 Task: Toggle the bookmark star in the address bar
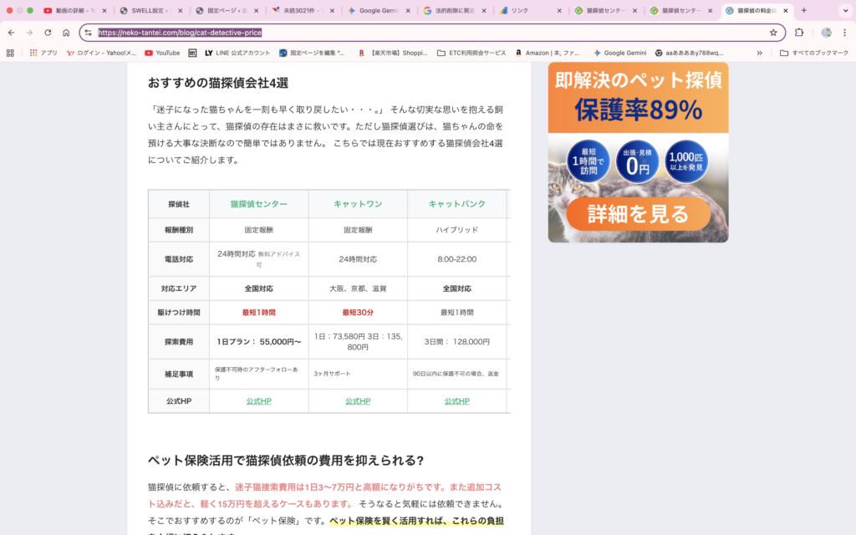tap(773, 33)
